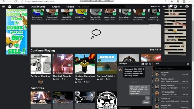The height and width of the screenshot is (109, 194).
Task: Open the notifications feed icon
Action: click(x=170, y=7)
